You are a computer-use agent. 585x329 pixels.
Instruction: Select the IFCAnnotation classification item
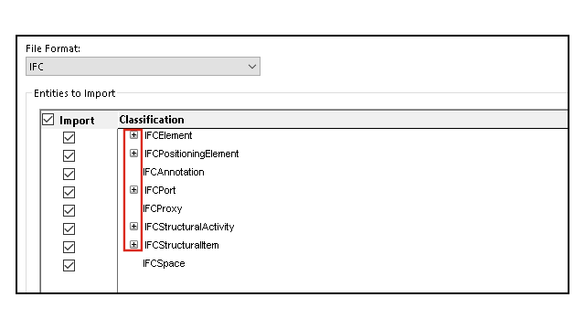(174, 172)
